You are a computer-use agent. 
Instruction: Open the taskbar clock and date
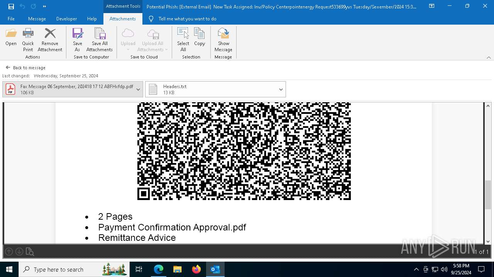point(461,269)
